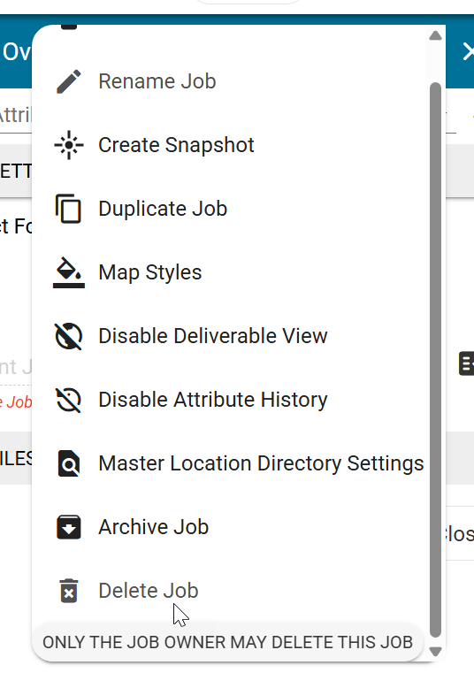The width and height of the screenshot is (474, 688).
Task: Open Map Styles from the menu
Action: pyautogui.click(x=150, y=272)
